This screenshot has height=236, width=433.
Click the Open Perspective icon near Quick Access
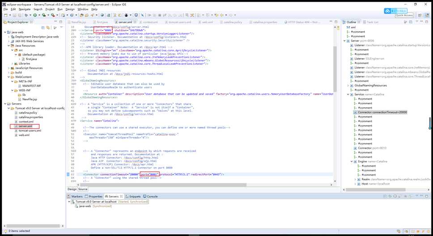click(x=420, y=15)
